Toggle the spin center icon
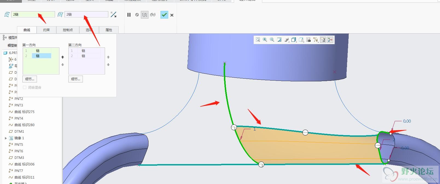 (330, 40)
